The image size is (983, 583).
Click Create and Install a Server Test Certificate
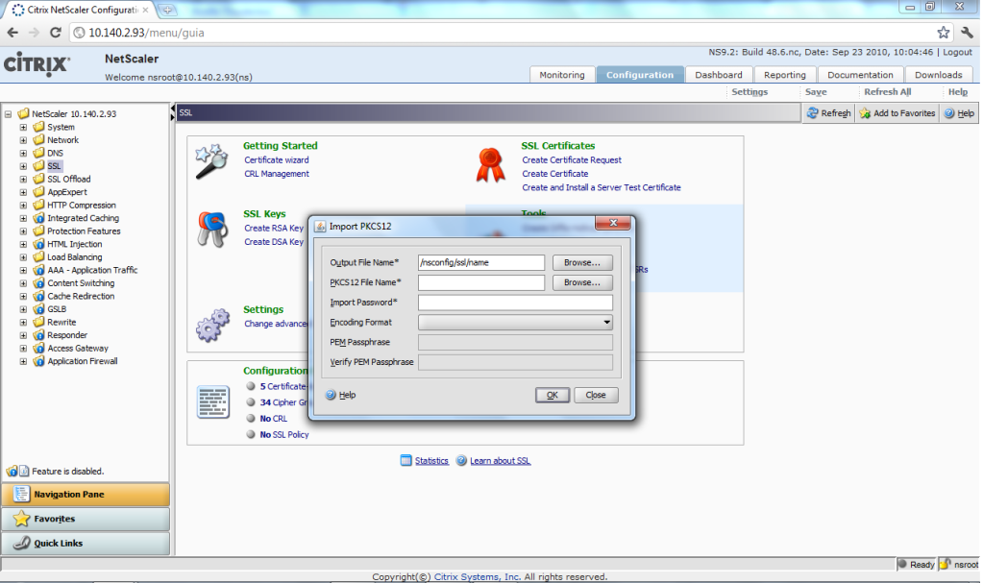click(x=602, y=187)
